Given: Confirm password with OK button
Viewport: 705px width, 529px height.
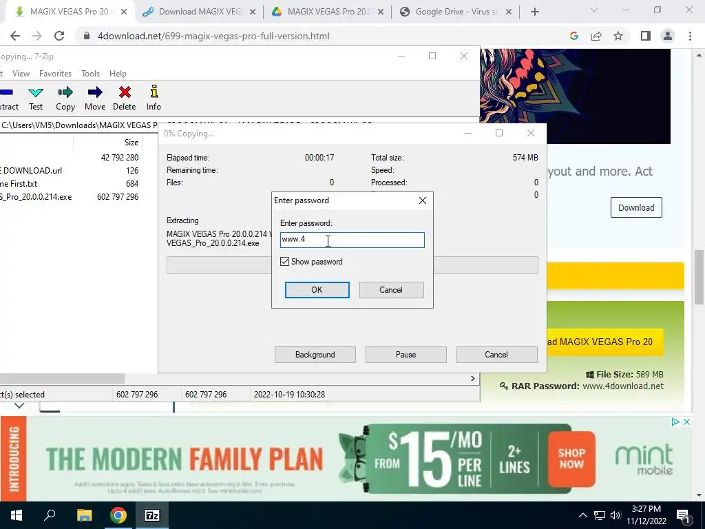Looking at the screenshot, I should click(317, 290).
